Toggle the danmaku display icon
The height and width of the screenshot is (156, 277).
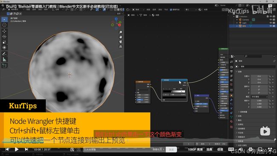pyautogui.click(x=72, y=150)
